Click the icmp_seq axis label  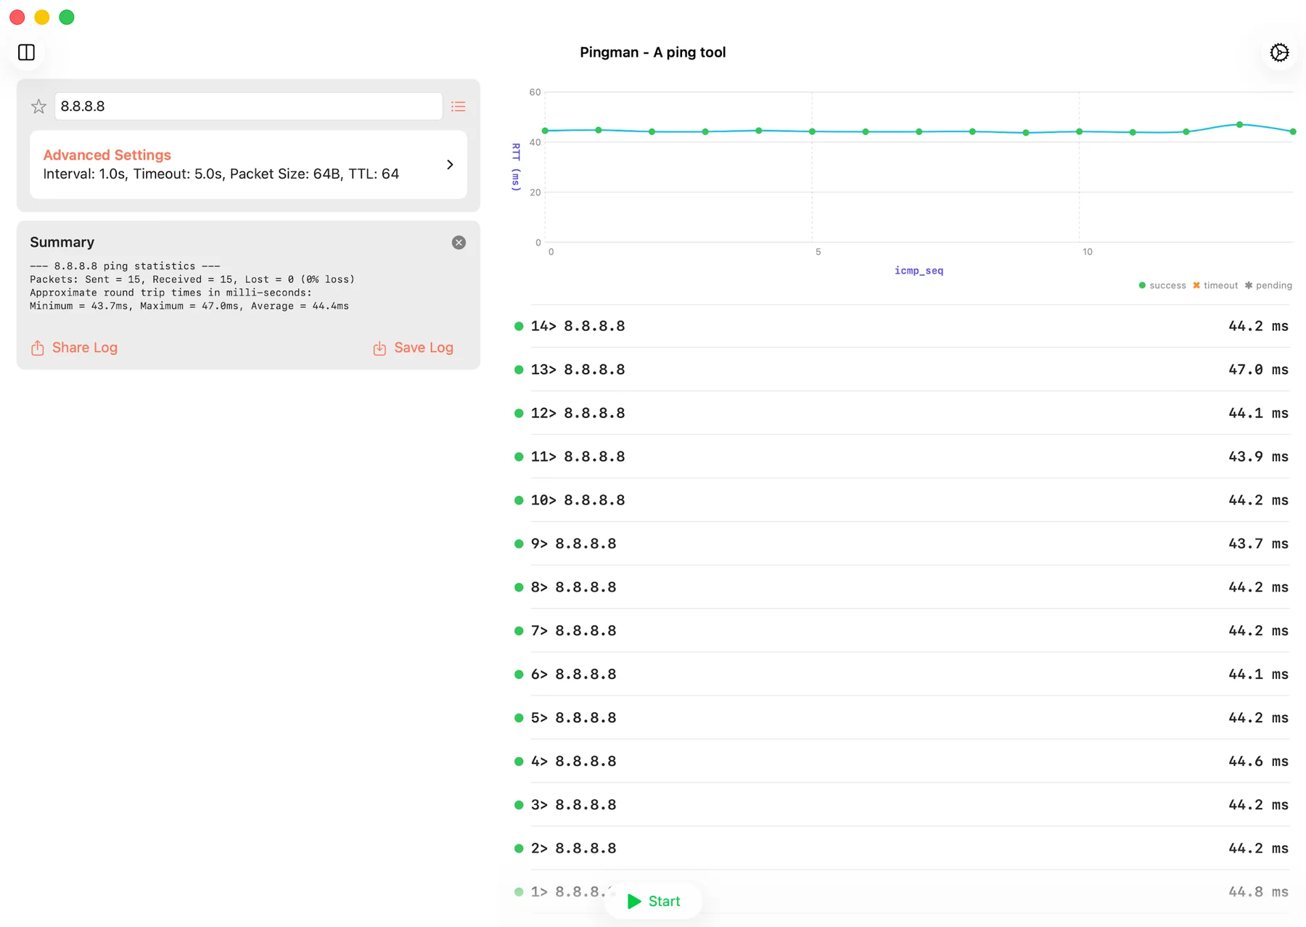coord(919,271)
